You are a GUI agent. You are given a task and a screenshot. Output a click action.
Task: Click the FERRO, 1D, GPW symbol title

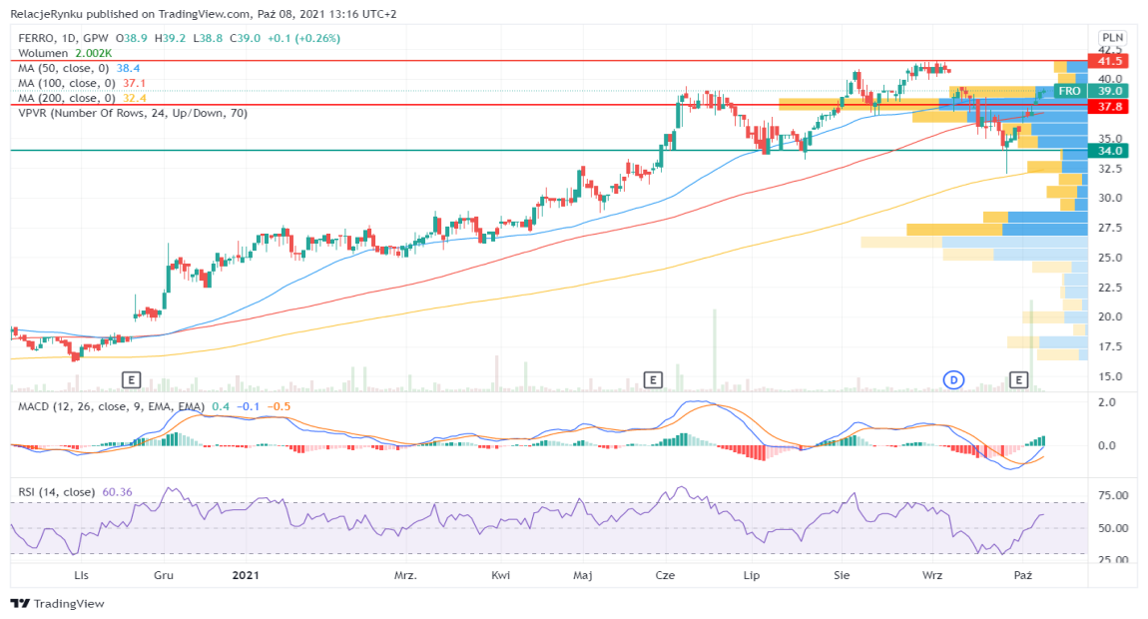[62, 38]
